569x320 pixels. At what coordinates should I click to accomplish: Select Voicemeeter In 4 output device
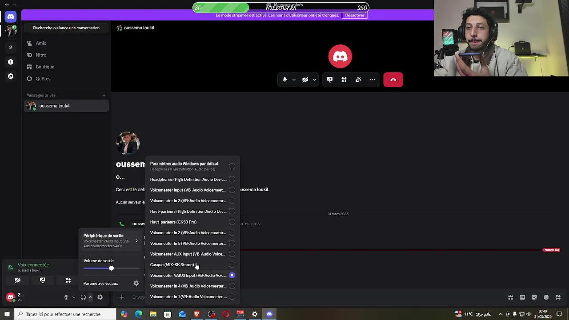192,286
